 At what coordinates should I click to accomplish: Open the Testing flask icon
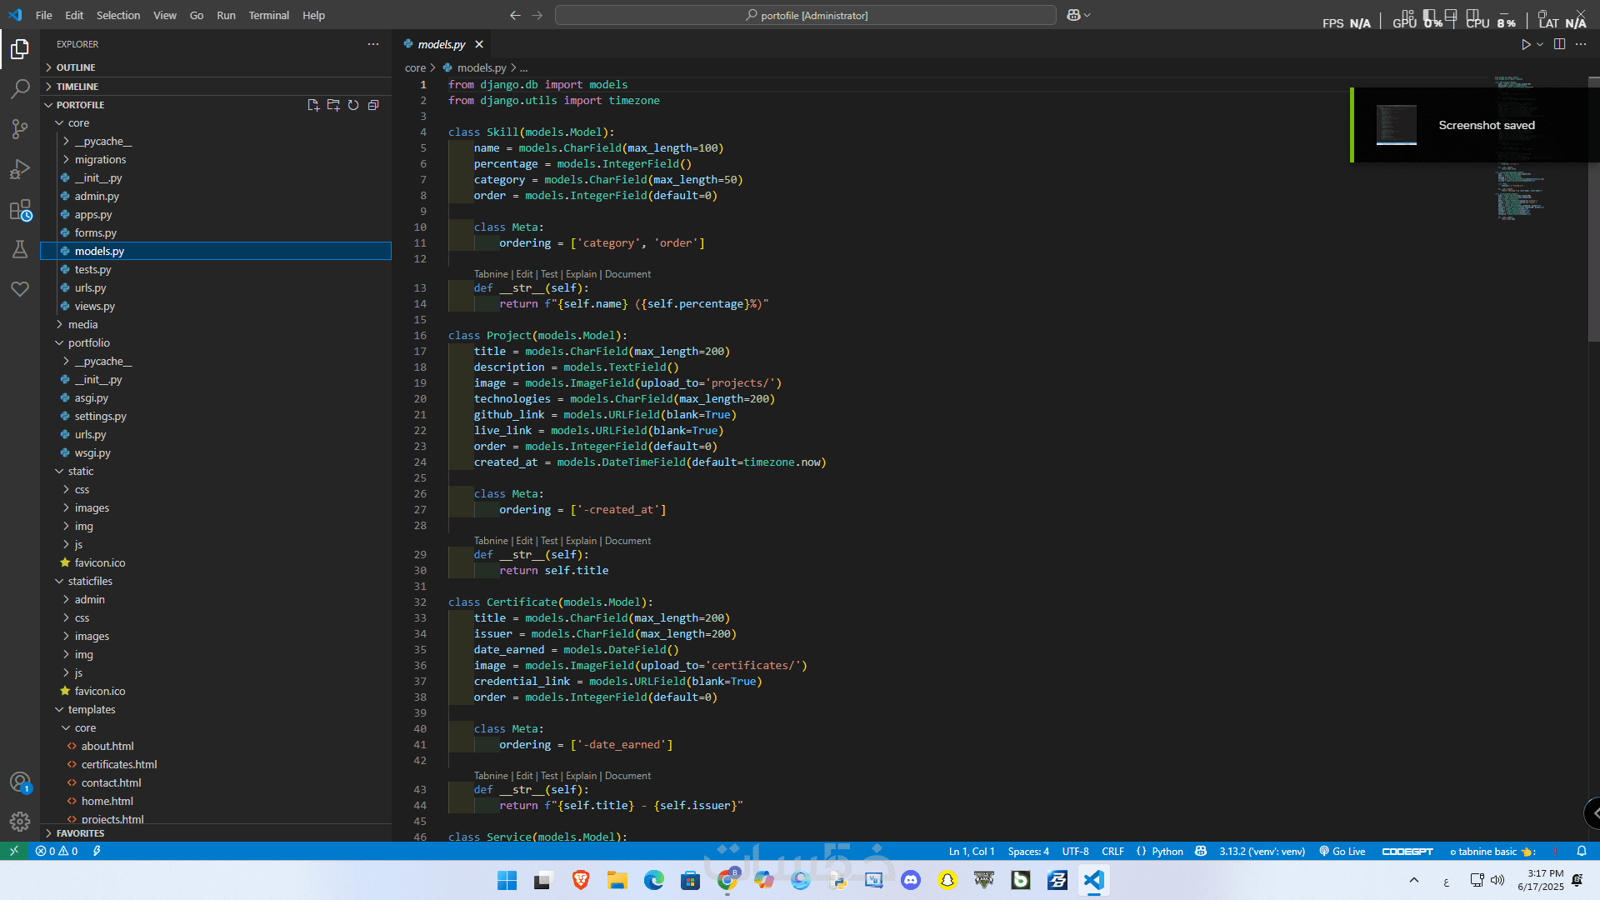point(20,249)
